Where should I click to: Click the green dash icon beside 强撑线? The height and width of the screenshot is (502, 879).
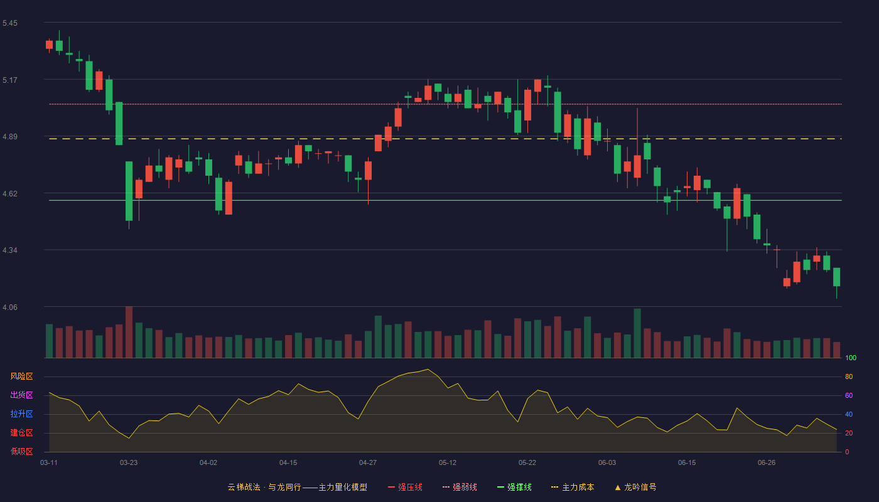click(500, 487)
